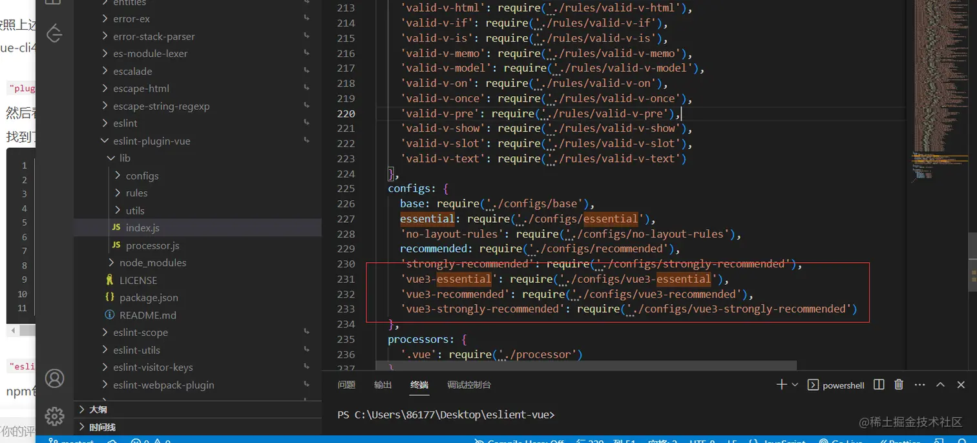Click the editor horizontal scrollbar
Image resolution: width=977 pixels, height=443 pixels.
click(x=585, y=366)
